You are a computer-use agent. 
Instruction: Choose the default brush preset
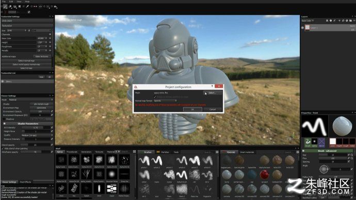[182, 175]
